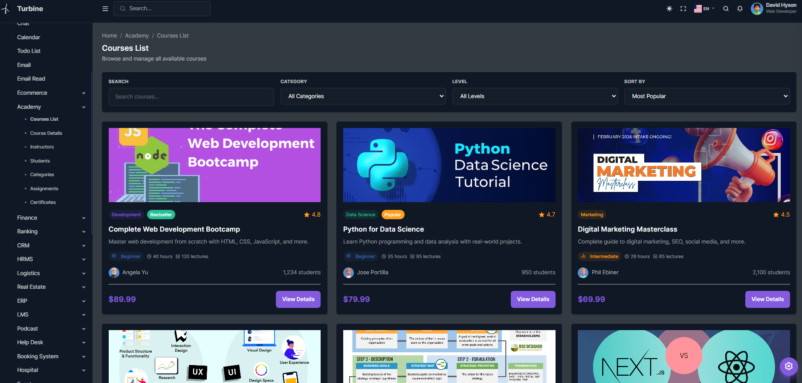Click Phil Ebiner instructor avatar
Viewport: 802px width, 383px height.
[x=583, y=273]
